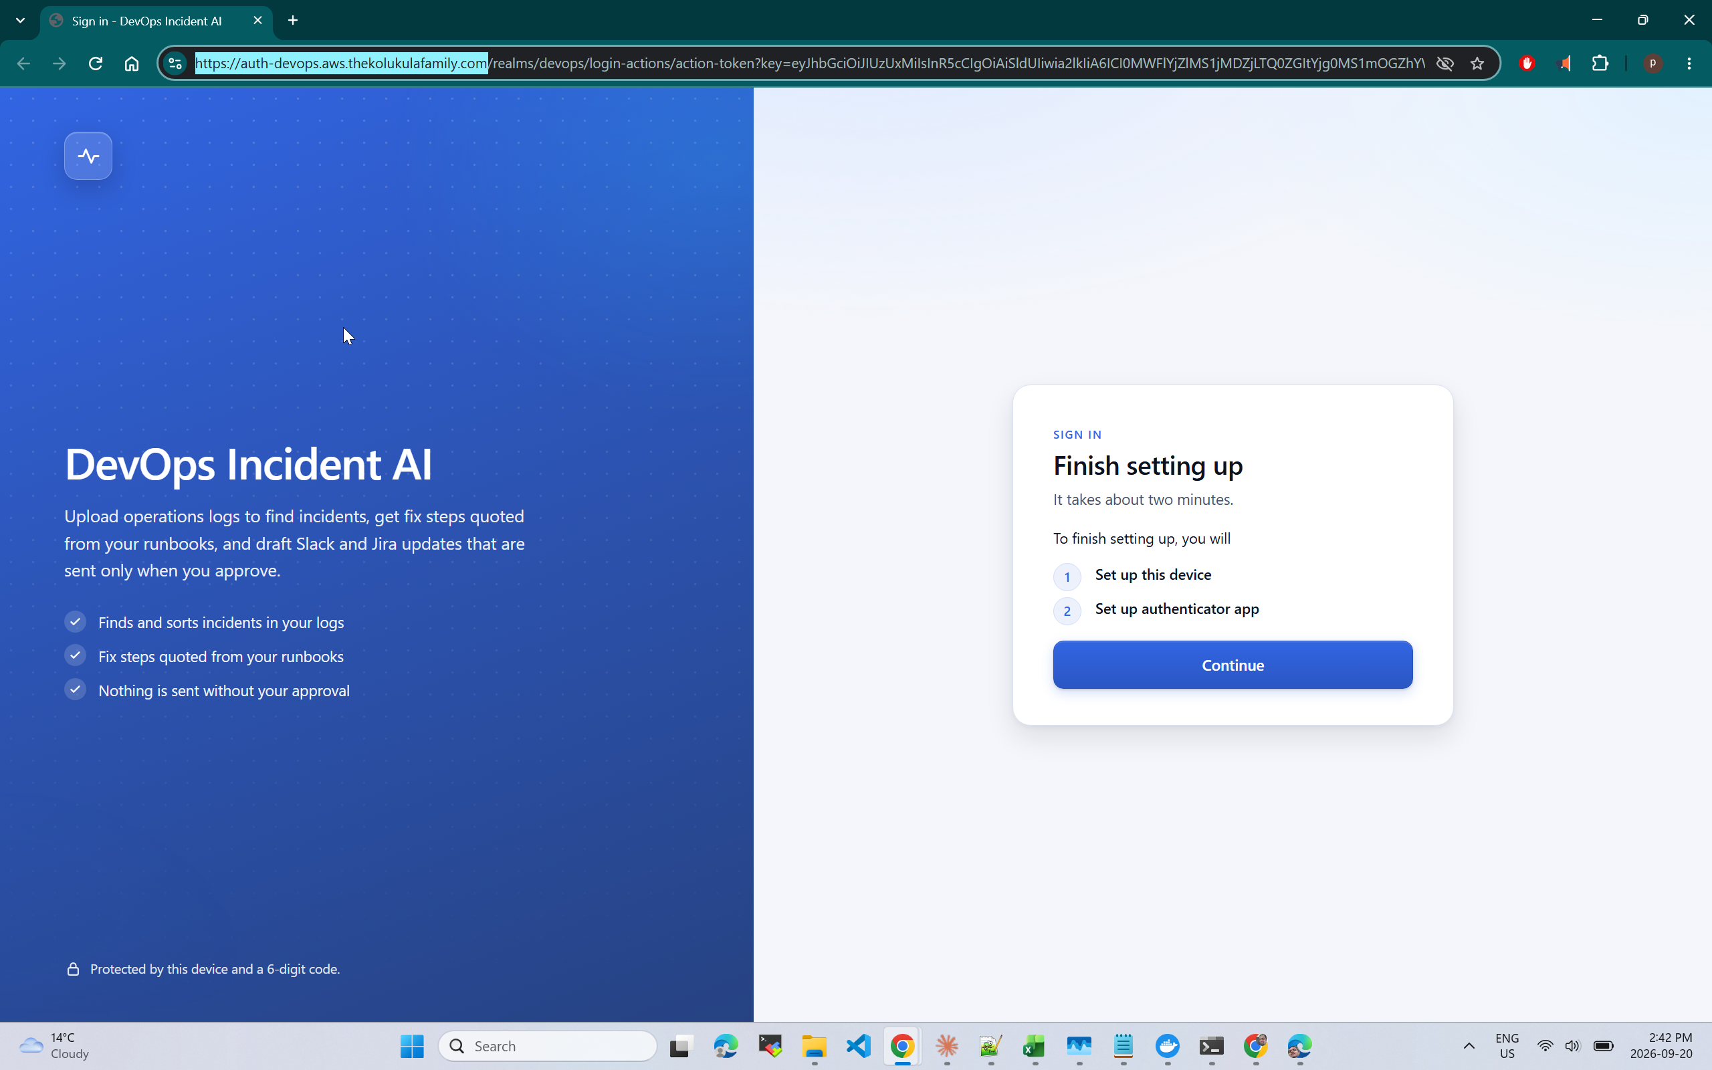
Task: Click the taskbar Search box
Action: [x=548, y=1046]
